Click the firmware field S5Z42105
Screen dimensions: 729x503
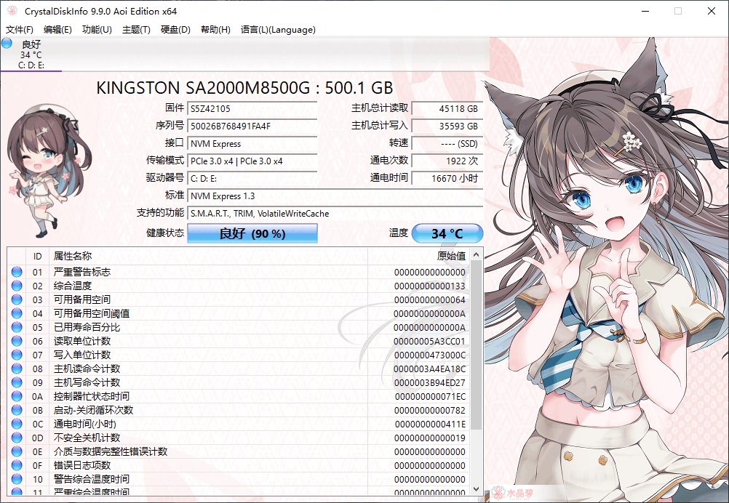pyautogui.click(x=252, y=109)
